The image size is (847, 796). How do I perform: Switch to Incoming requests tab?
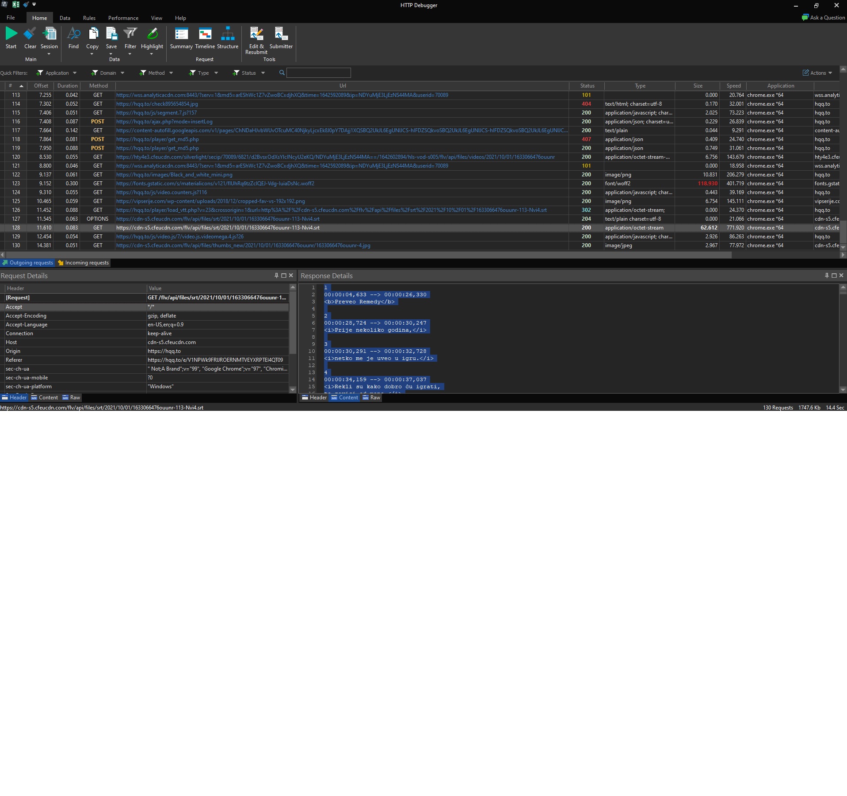[83, 263]
